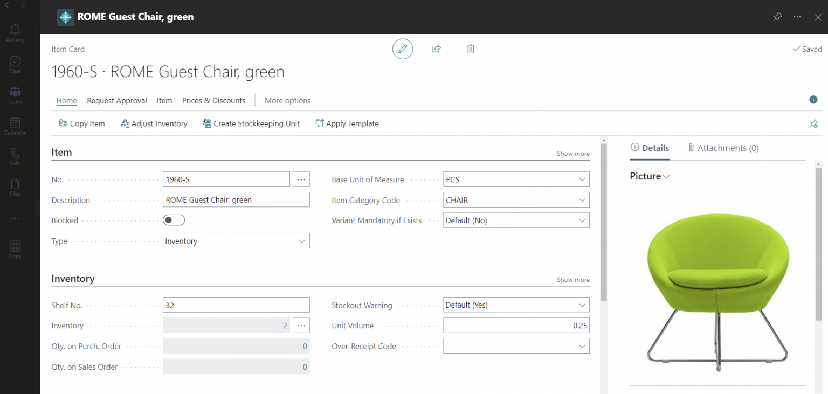
Task: Click the share icon
Action: pyautogui.click(x=437, y=49)
